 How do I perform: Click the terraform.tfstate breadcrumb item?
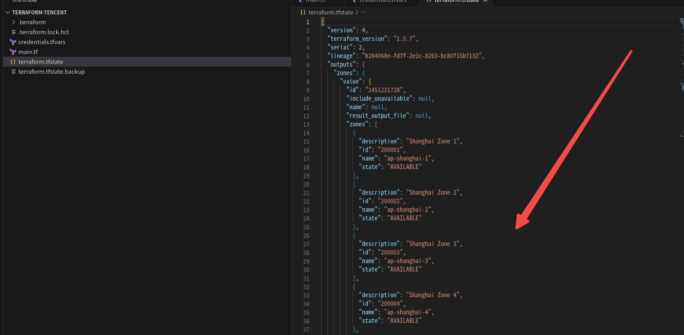point(331,12)
